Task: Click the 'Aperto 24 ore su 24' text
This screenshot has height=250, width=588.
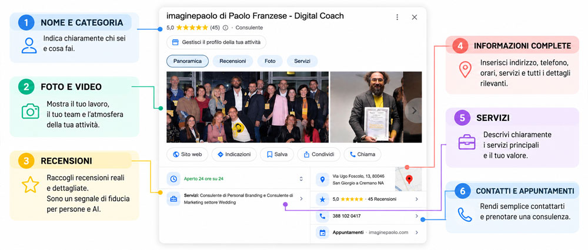Action: coord(203,179)
